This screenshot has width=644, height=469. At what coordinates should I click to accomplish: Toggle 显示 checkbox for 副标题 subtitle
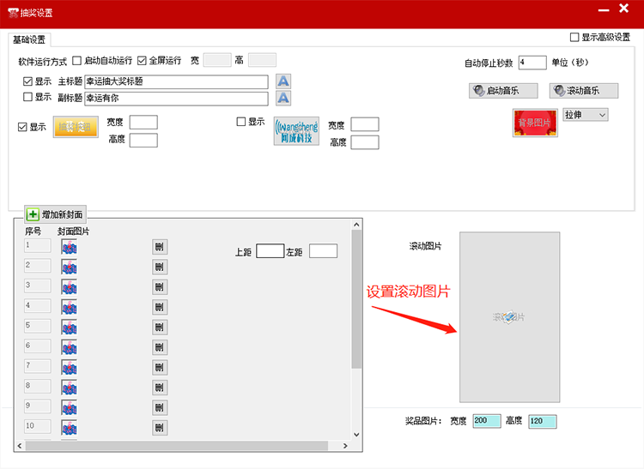28,98
